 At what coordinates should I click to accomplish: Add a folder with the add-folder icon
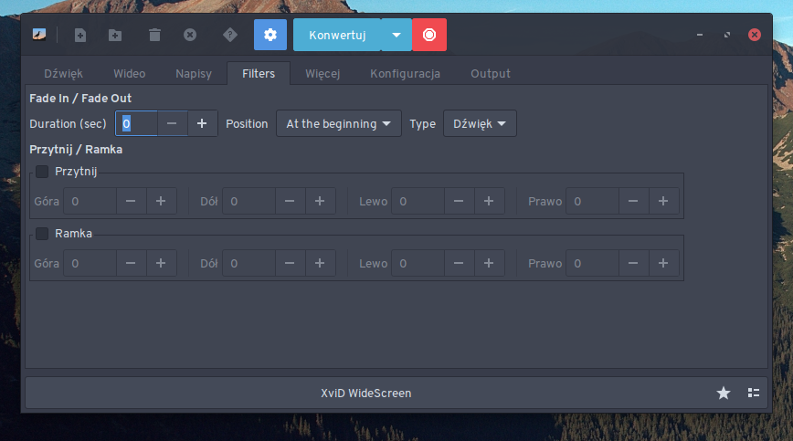point(115,35)
